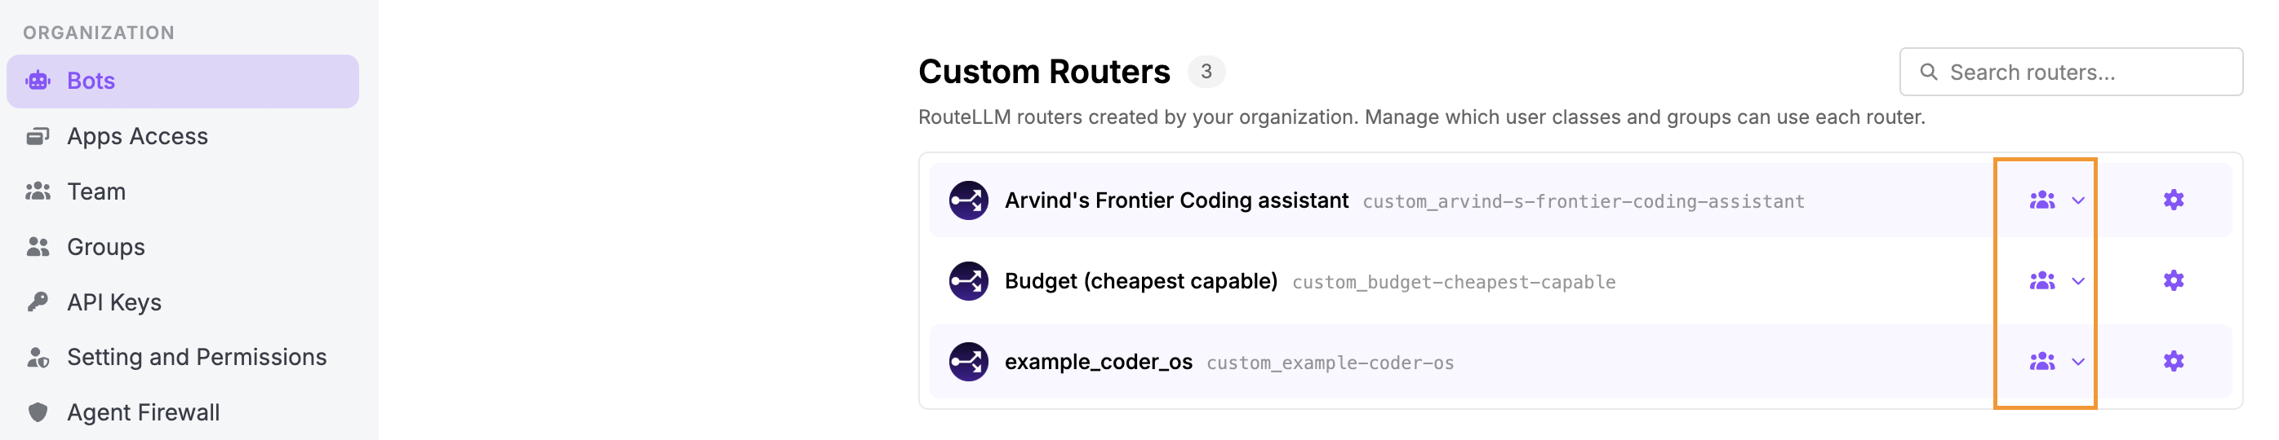The height and width of the screenshot is (440, 2279).
Task: Click the user group icon for Budget router
Action: tap(2042, 281)
